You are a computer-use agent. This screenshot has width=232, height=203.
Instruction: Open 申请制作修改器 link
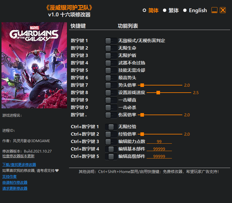[x=15, y=183]
